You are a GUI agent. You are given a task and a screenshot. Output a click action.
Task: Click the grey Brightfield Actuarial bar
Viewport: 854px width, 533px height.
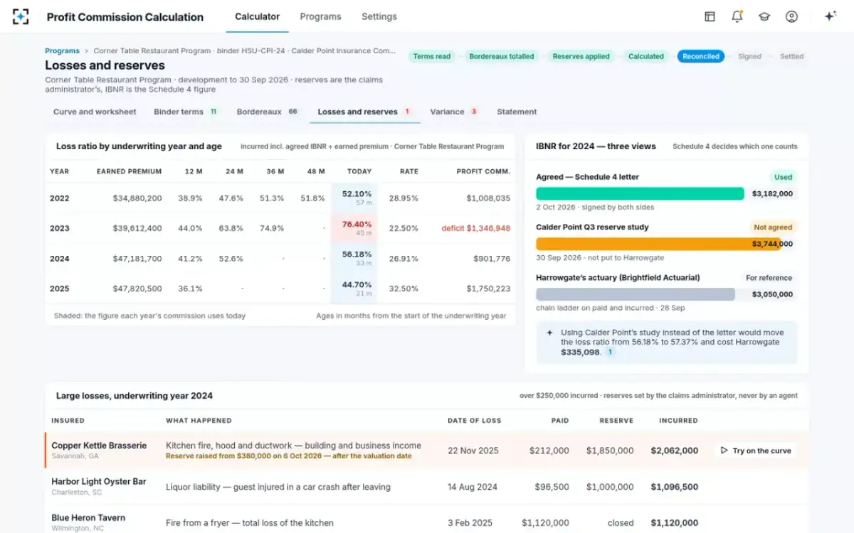[x=636, y=294]
